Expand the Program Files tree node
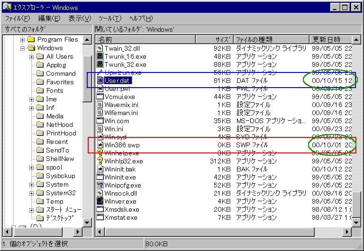This screenshot has height=251, width=364. 22,40
